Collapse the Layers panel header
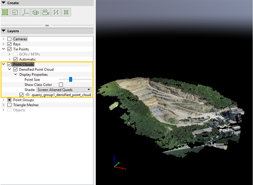Screen dimensions: 253x185 click(3, 31)
